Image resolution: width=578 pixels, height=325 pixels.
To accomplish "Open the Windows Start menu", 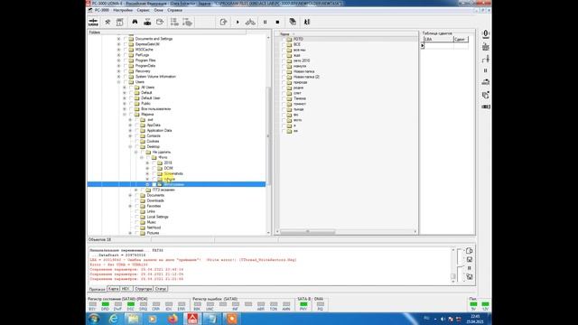I will [94, 319].
